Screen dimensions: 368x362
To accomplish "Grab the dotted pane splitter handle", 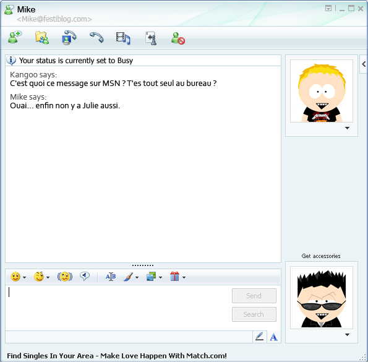I will point(143,265).
